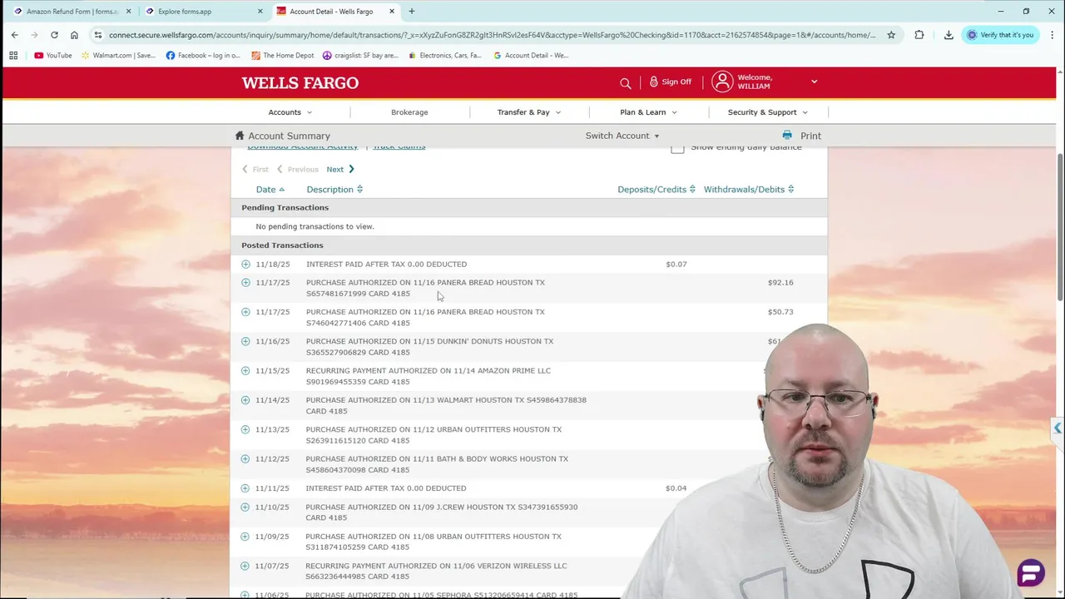Open the Security & Support menu
1065x599 pixels.
click(768, 112)
